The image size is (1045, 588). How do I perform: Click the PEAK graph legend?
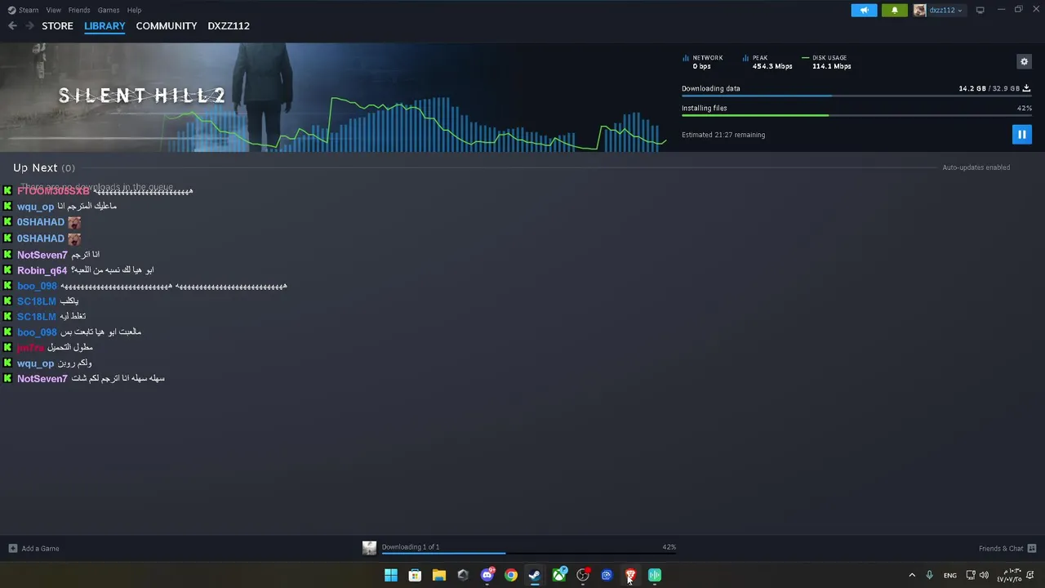click(767, 62)
